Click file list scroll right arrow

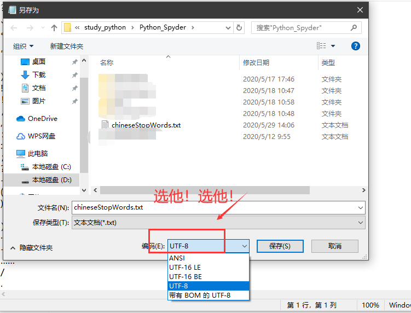(x=363, y=190)
